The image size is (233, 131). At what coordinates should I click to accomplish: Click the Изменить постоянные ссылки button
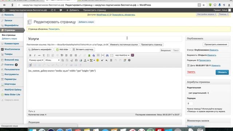tap(124, 44)
